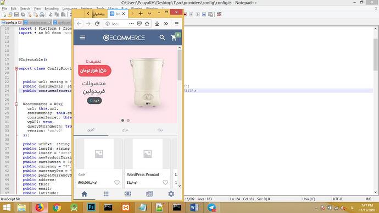The image size is (379, 213).
Task: Switch to the config.ts tab
Action: point(12,23)
